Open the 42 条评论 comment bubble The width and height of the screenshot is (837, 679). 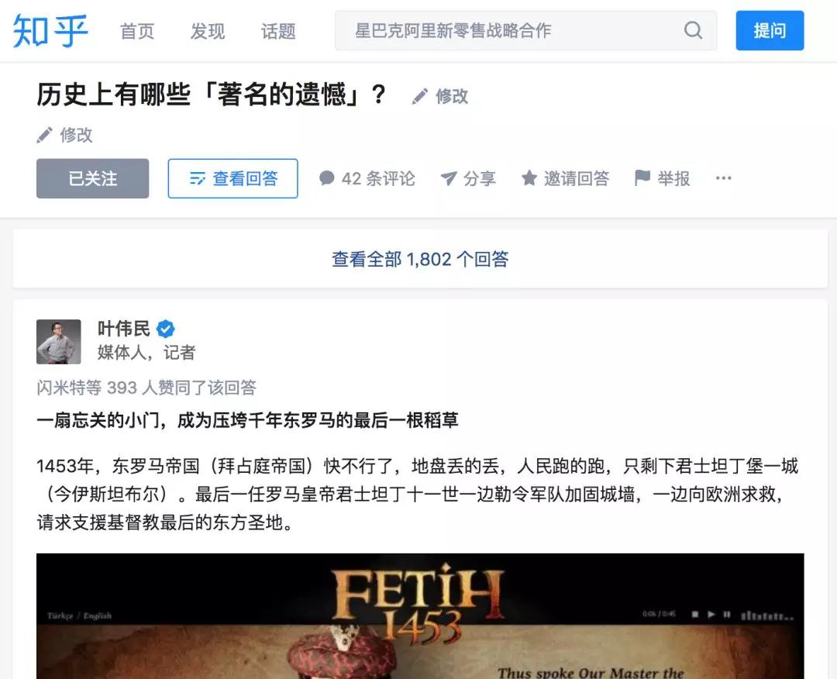tap(326, 178)
